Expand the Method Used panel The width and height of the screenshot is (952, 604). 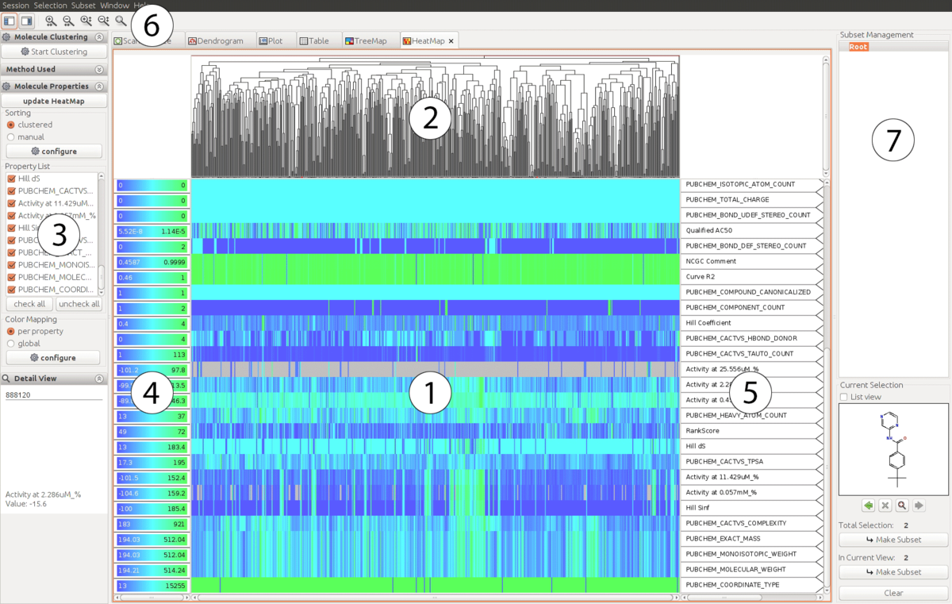pos(99,70)
